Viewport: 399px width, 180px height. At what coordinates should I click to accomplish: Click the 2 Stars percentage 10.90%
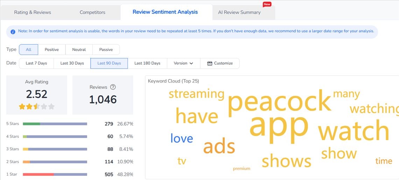point(125,162)
